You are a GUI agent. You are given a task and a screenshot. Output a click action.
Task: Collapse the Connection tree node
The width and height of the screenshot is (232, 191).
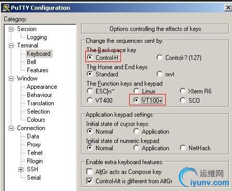coord(11,128)
